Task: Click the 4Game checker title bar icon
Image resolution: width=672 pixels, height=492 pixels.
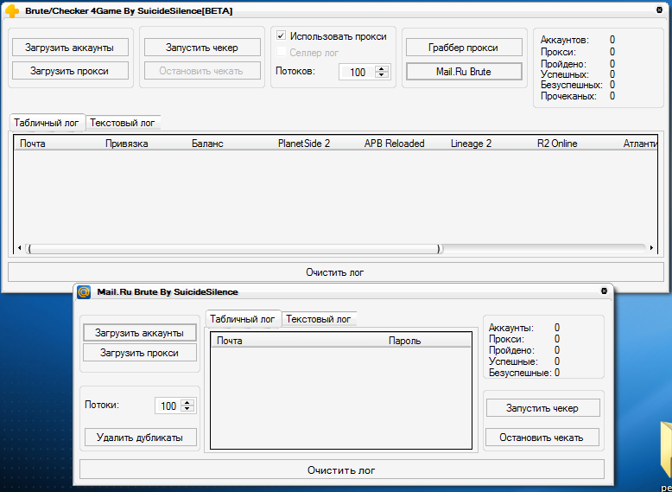Action: tap(12, 10)
